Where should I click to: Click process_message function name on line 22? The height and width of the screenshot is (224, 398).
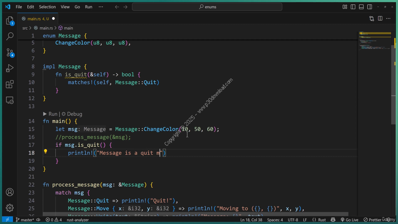(76, 184)
